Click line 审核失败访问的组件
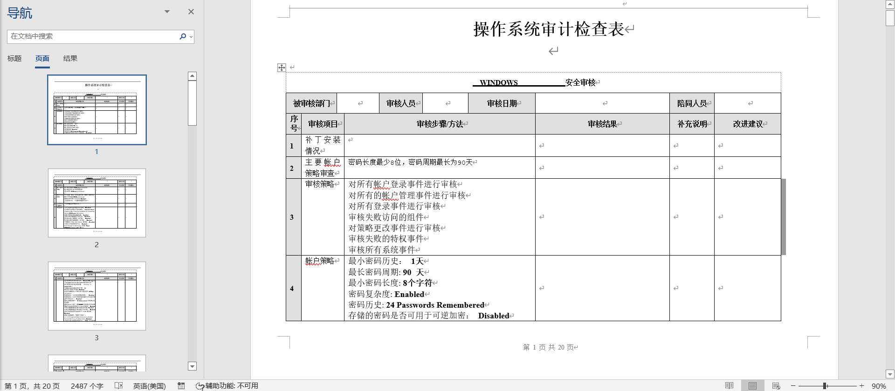Screen dimensions: 895x391 coord(386,217)
